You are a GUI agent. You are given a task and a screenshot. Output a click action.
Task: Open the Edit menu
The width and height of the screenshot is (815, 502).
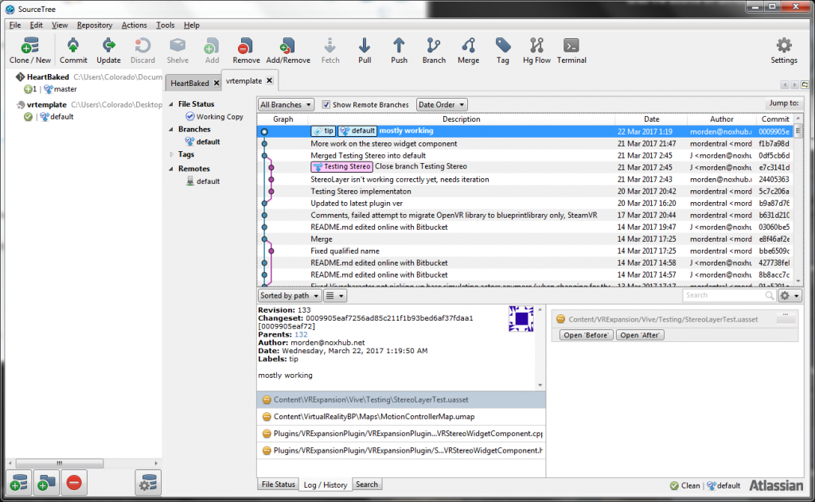click(x=36, y=25)
